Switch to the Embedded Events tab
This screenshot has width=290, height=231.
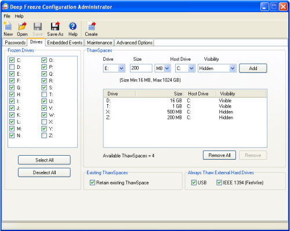coord(65,43)
